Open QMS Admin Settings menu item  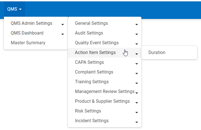tap(31, 23)
